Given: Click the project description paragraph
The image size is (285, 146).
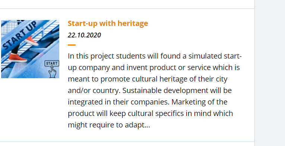Looking at the screenshot, I should pyautogui.click(x=155, y=90).
